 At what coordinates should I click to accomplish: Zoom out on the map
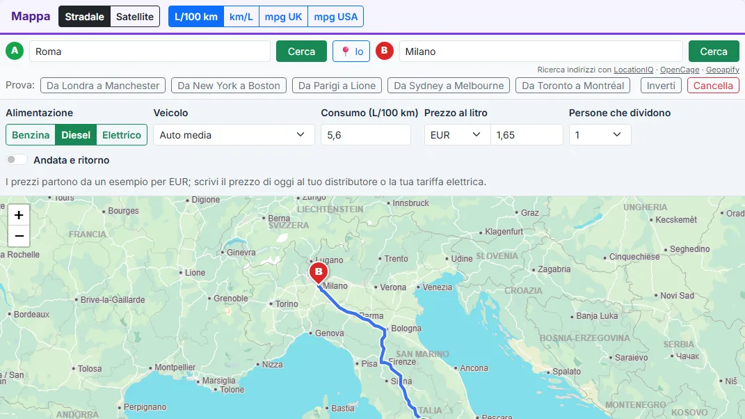[19, 236]
